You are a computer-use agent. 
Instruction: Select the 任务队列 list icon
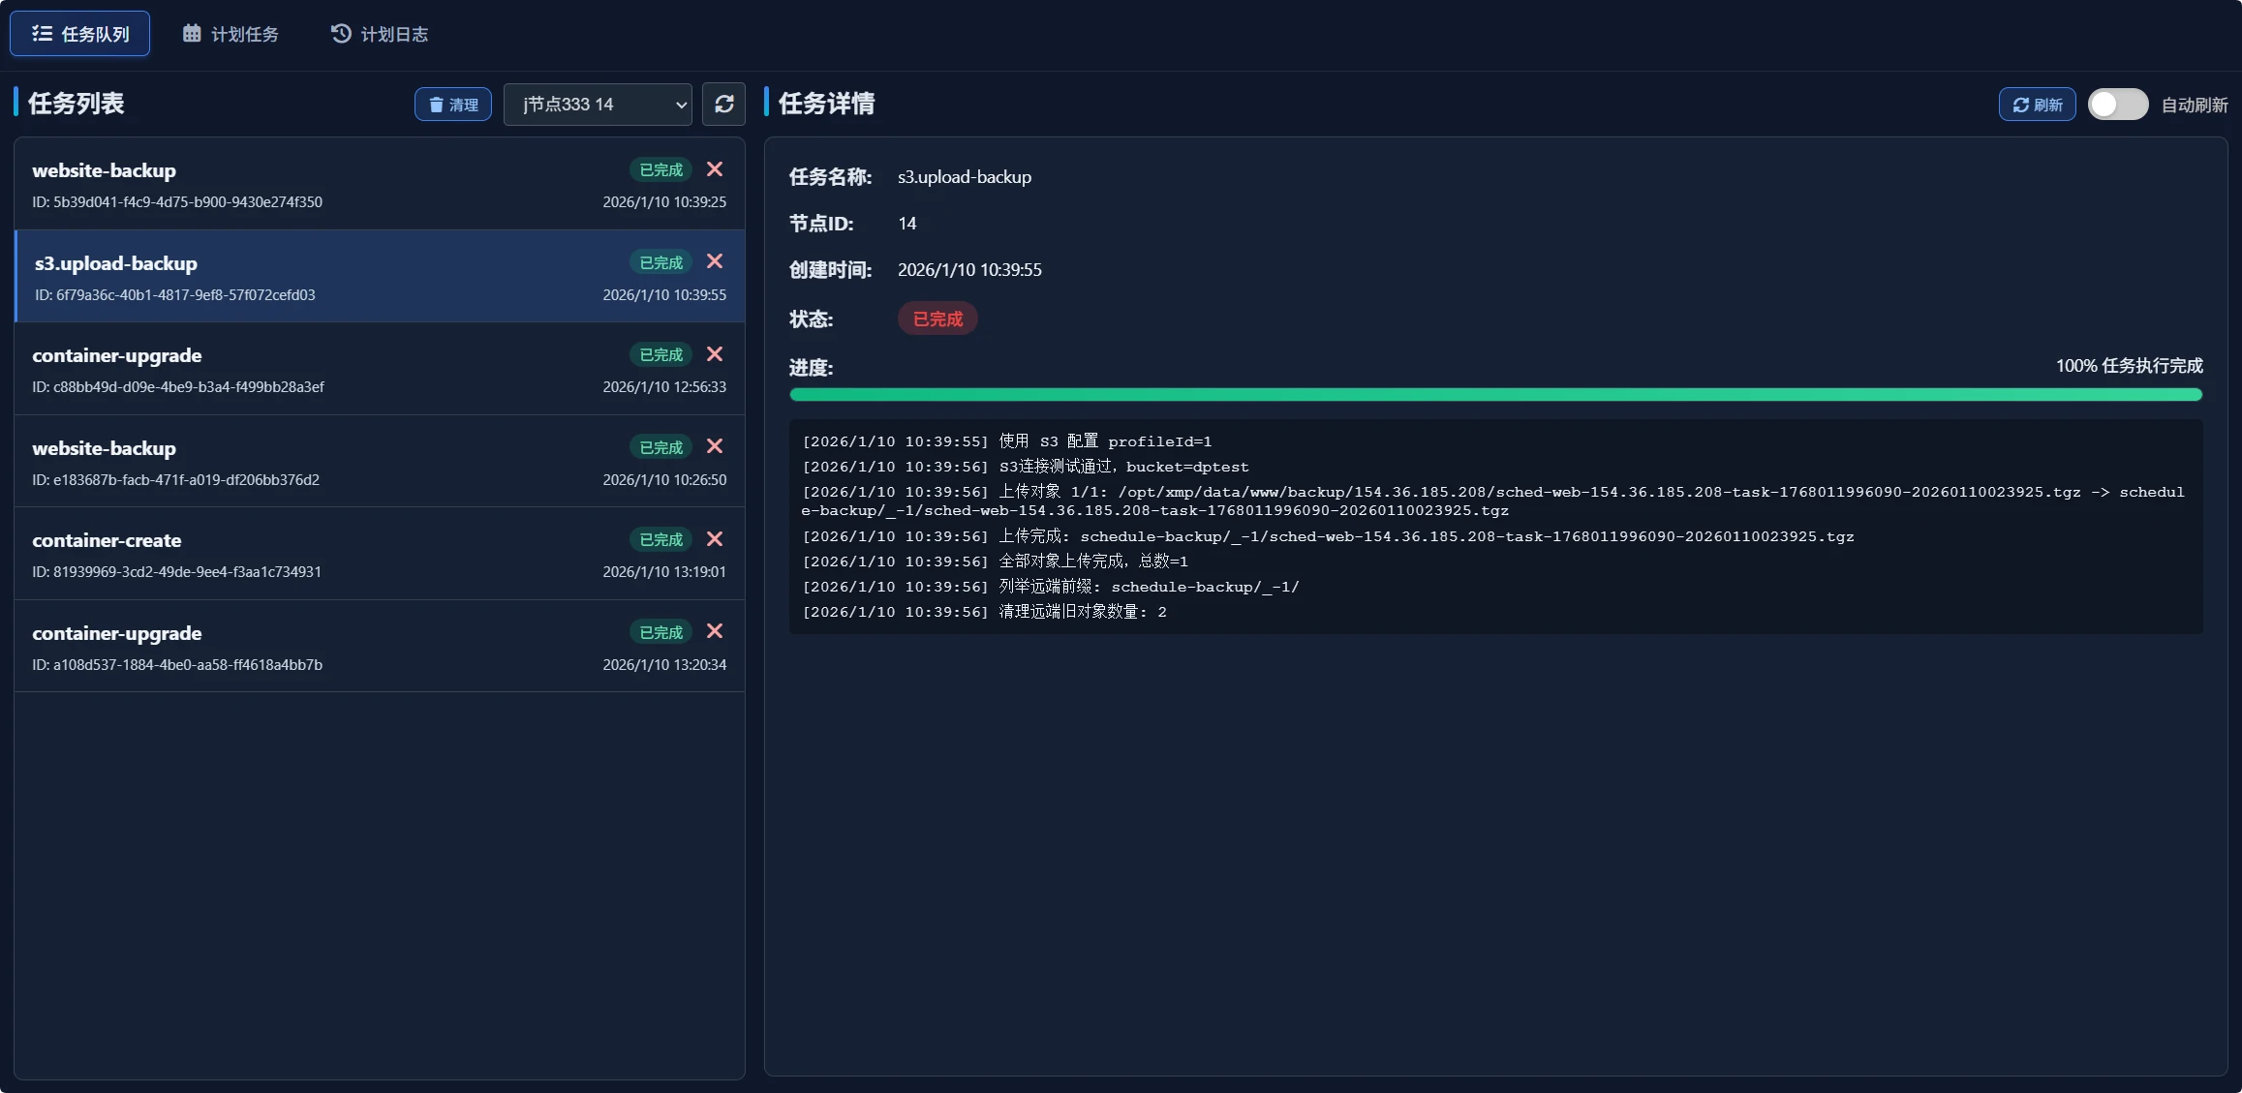click(x=42, y=33)
